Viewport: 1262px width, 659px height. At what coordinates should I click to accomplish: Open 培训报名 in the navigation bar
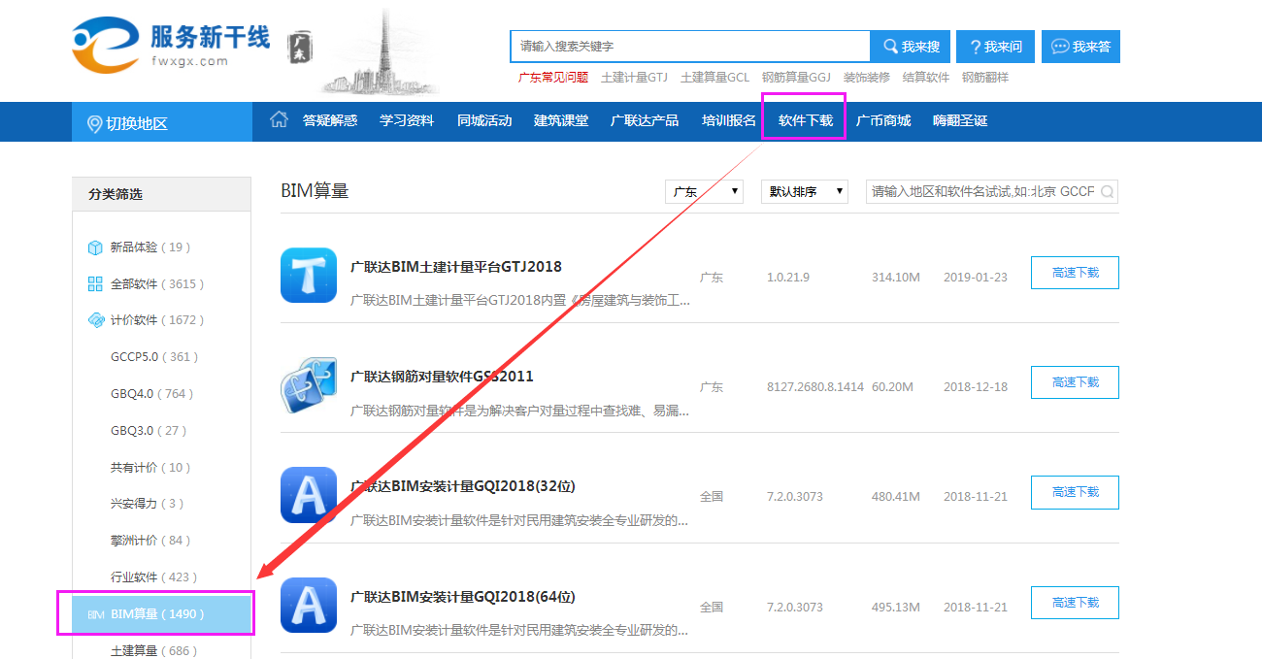pos(729,120)
